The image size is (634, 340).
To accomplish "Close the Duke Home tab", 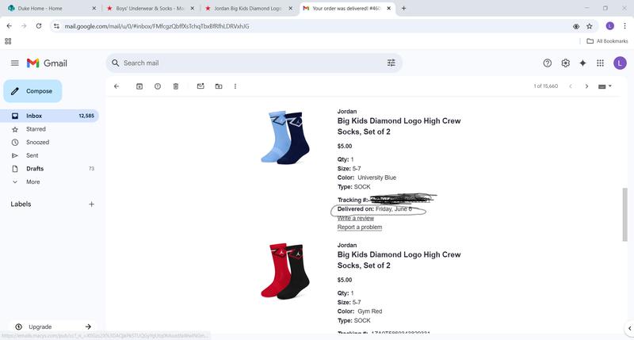I will point(94,8).
